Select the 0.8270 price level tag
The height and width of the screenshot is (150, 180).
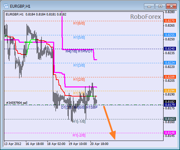click(x=170, y=21)
